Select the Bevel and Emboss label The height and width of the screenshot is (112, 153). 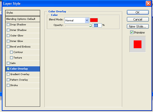point(20,46)
